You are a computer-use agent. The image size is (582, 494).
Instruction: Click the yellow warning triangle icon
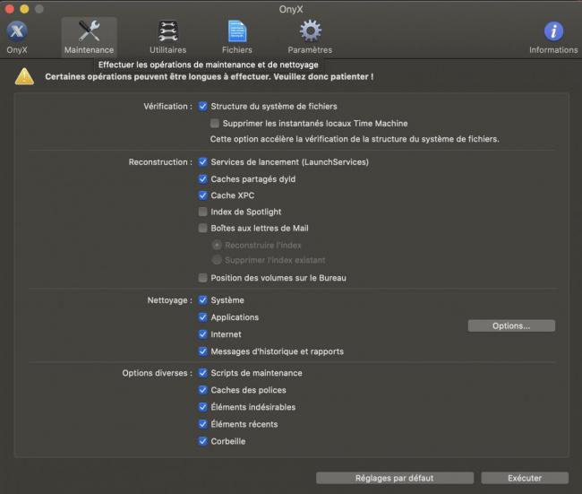click(x=24, y=76)
